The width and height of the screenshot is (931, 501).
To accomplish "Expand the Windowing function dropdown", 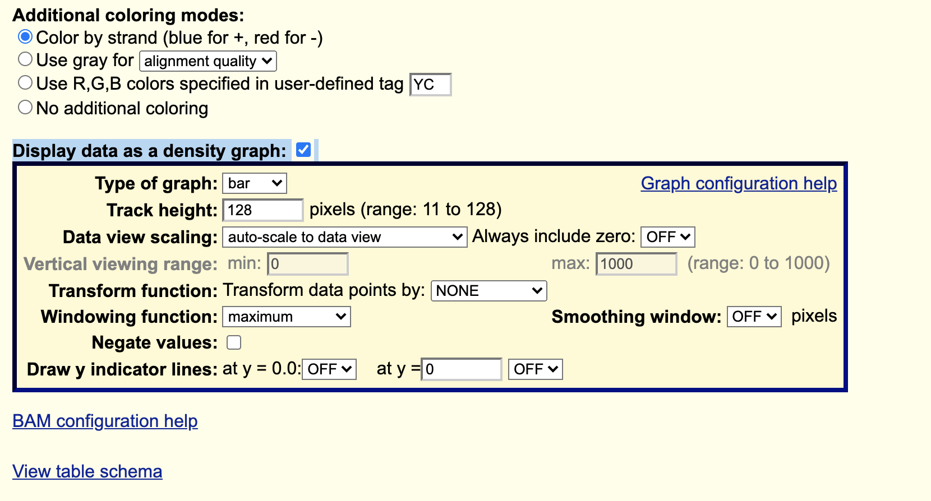I will coord(287,317).
